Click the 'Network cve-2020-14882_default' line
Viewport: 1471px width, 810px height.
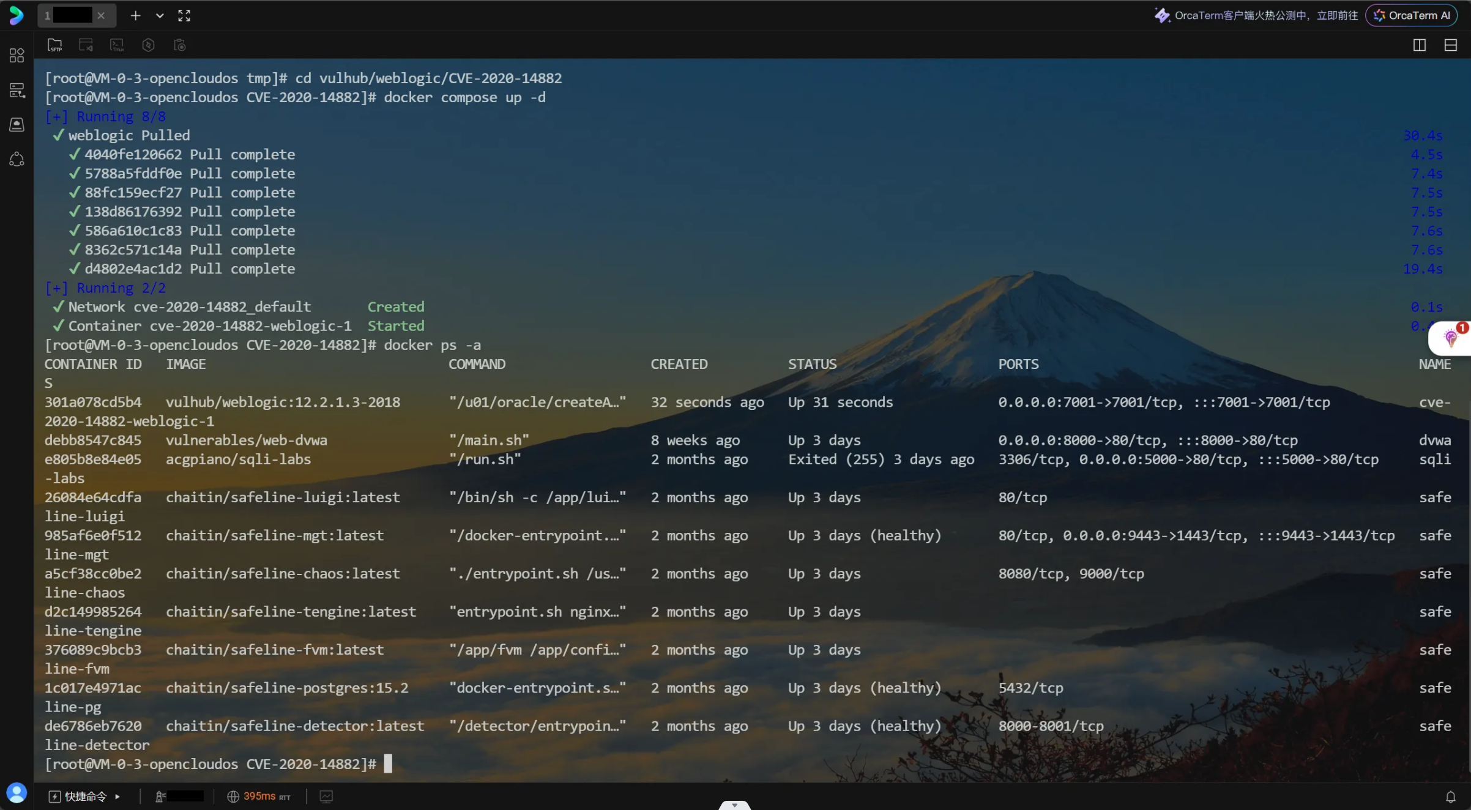coord(182,307)
